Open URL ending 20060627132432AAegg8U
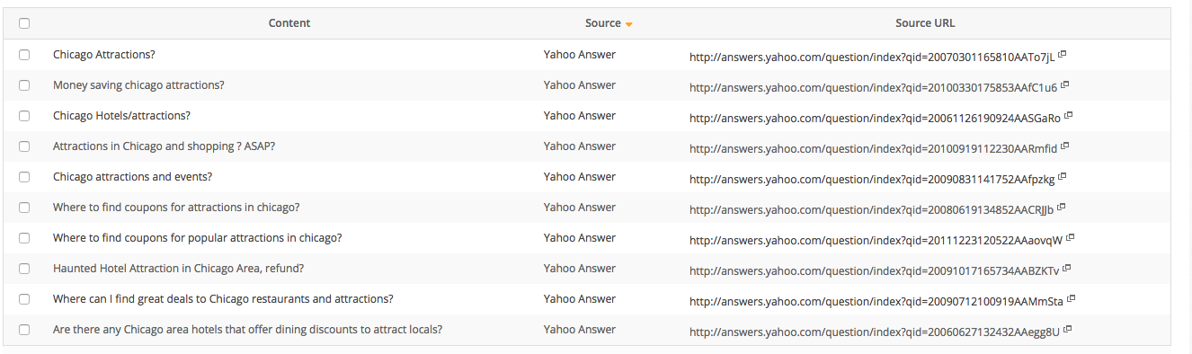The image size is (1192, 354). pos(875,331)
